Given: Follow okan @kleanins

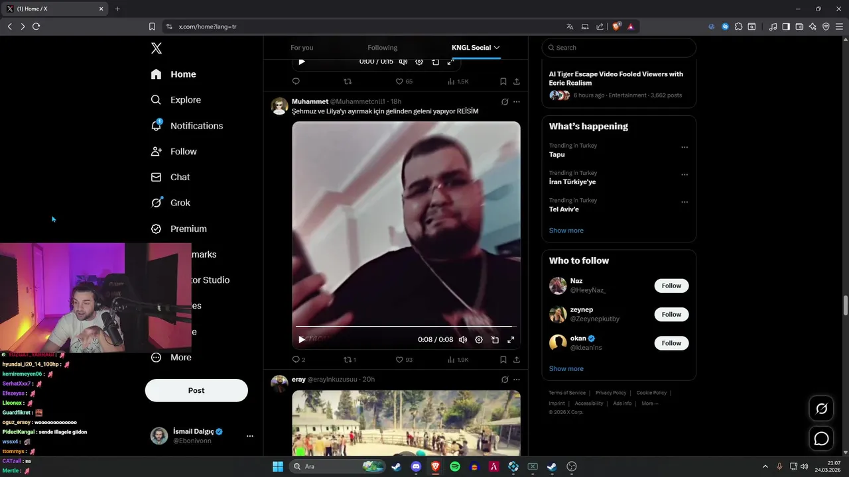Looking at the screenshot, I should click(671, 343).
